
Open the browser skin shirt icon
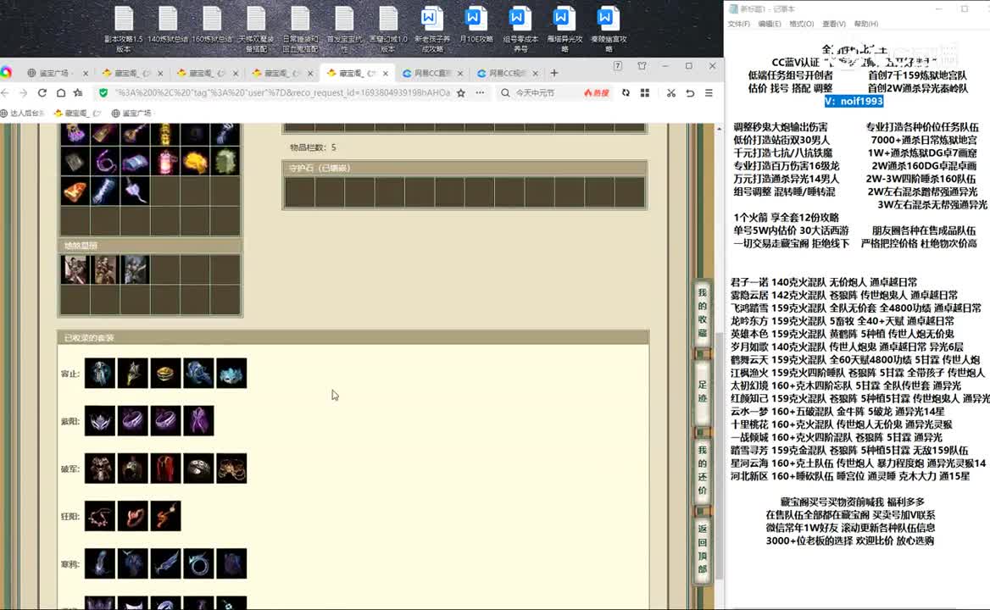[x=642, y=65]
